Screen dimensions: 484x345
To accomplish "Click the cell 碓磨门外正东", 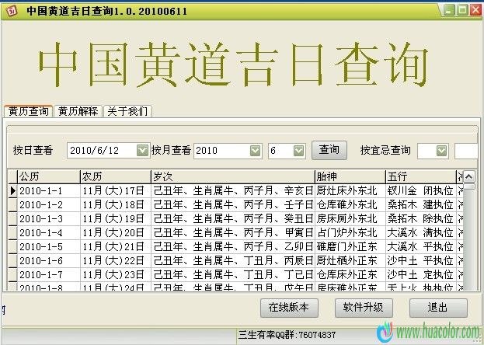I will point(350,246).
